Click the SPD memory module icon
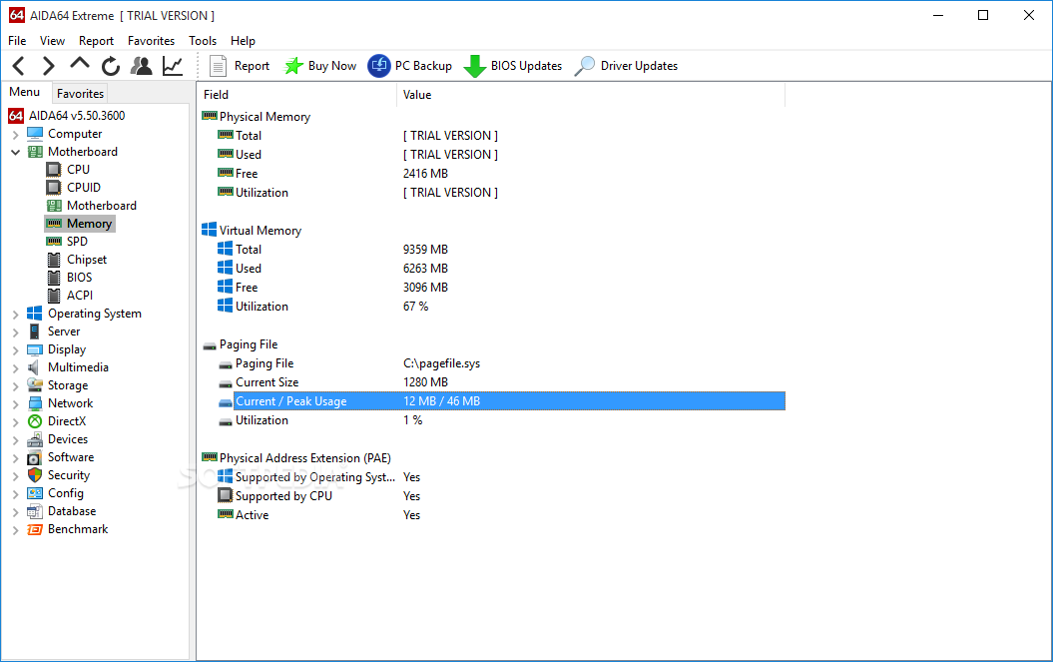 [x=54, y=242]
